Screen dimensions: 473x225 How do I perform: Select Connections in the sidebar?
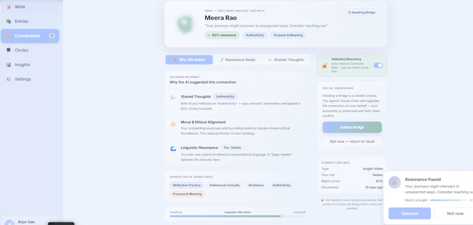pyautogui.click(x=30, y=36)
